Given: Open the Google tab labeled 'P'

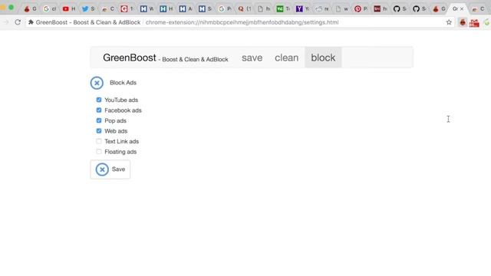Looking at the screenshot, I should coord(225,8).
